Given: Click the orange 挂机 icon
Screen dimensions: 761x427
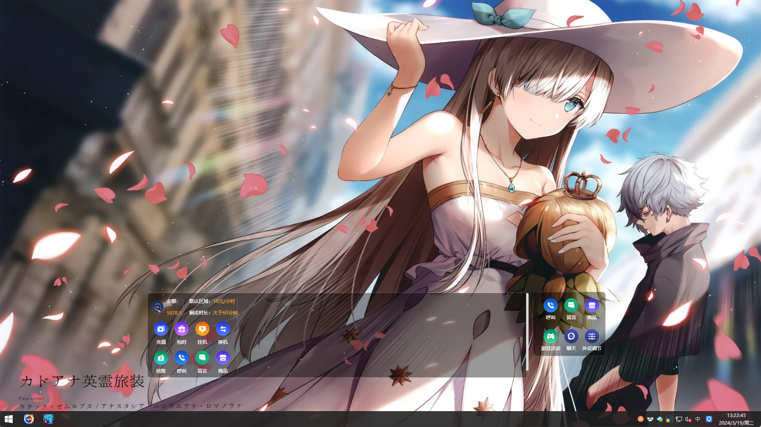Looking at the screenshot, I should (x=202, y=329).
